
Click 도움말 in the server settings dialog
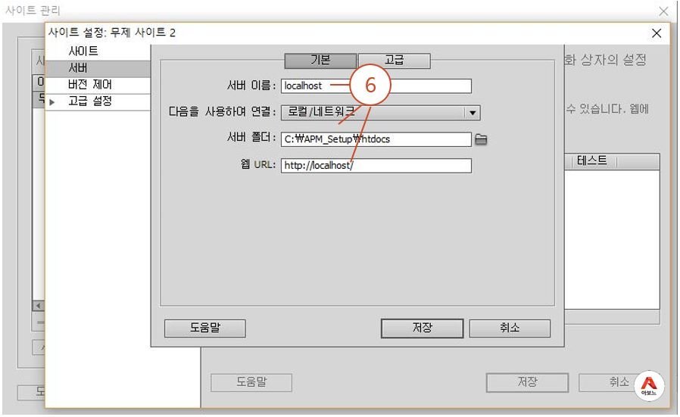tap(204, 328)
